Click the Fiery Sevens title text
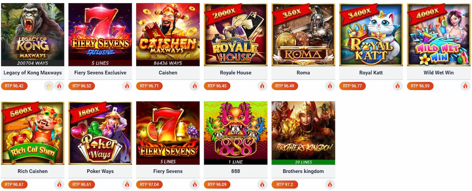Screen dimensions: 472x191 (168, 171)
